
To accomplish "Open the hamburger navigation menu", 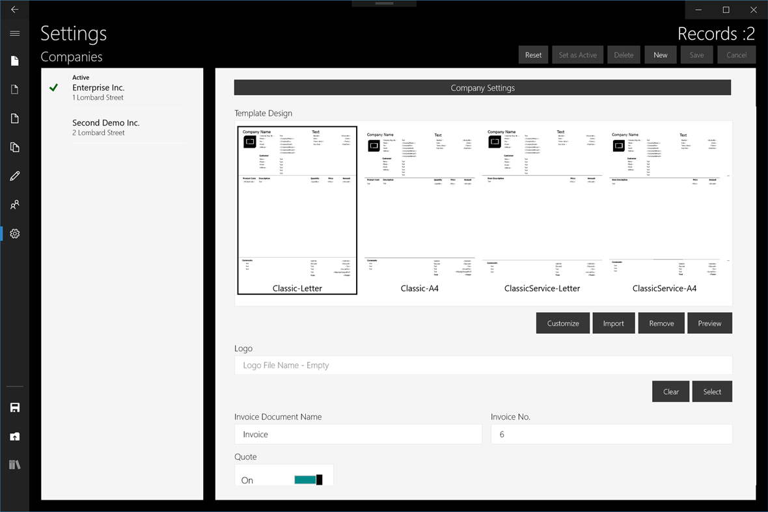I will click(x=14, y=33).
